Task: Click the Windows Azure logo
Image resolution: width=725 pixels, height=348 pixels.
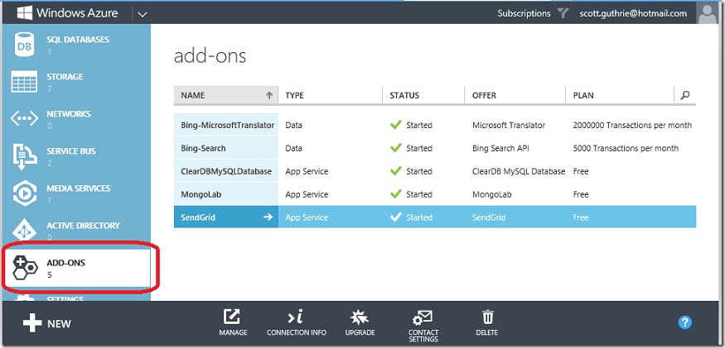Action: point(24,13)
